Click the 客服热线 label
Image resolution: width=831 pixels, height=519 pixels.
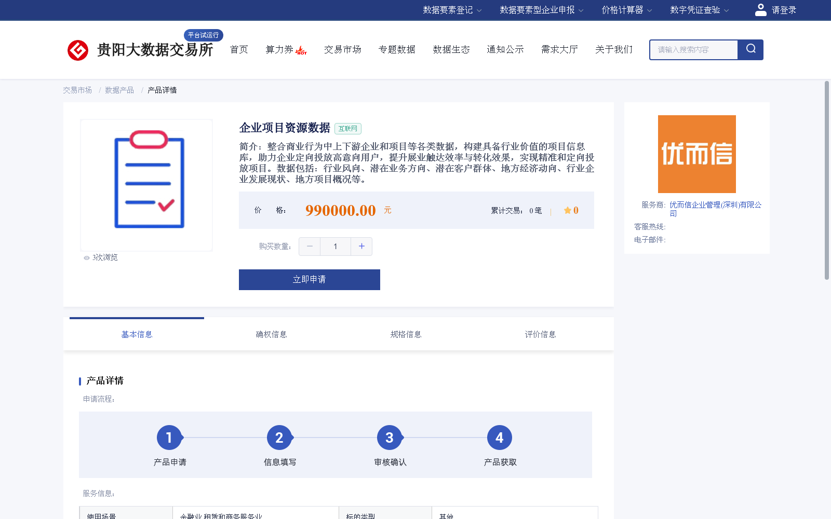click(x=650, y=227)
